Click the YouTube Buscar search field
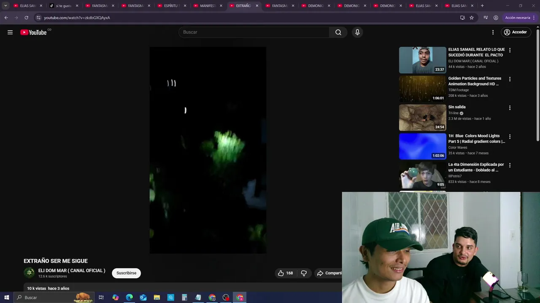This screenshot has height=303, width=540. point(254,32)
